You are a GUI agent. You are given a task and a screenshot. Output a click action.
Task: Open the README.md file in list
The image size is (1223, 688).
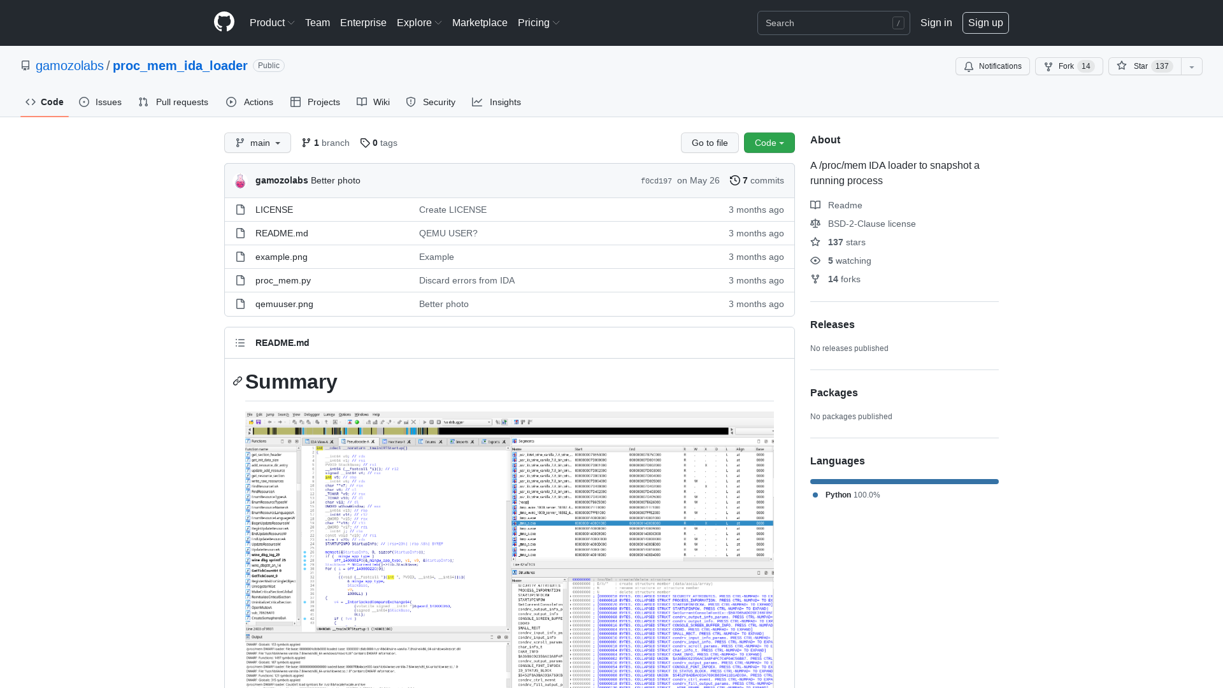[282, 233]
